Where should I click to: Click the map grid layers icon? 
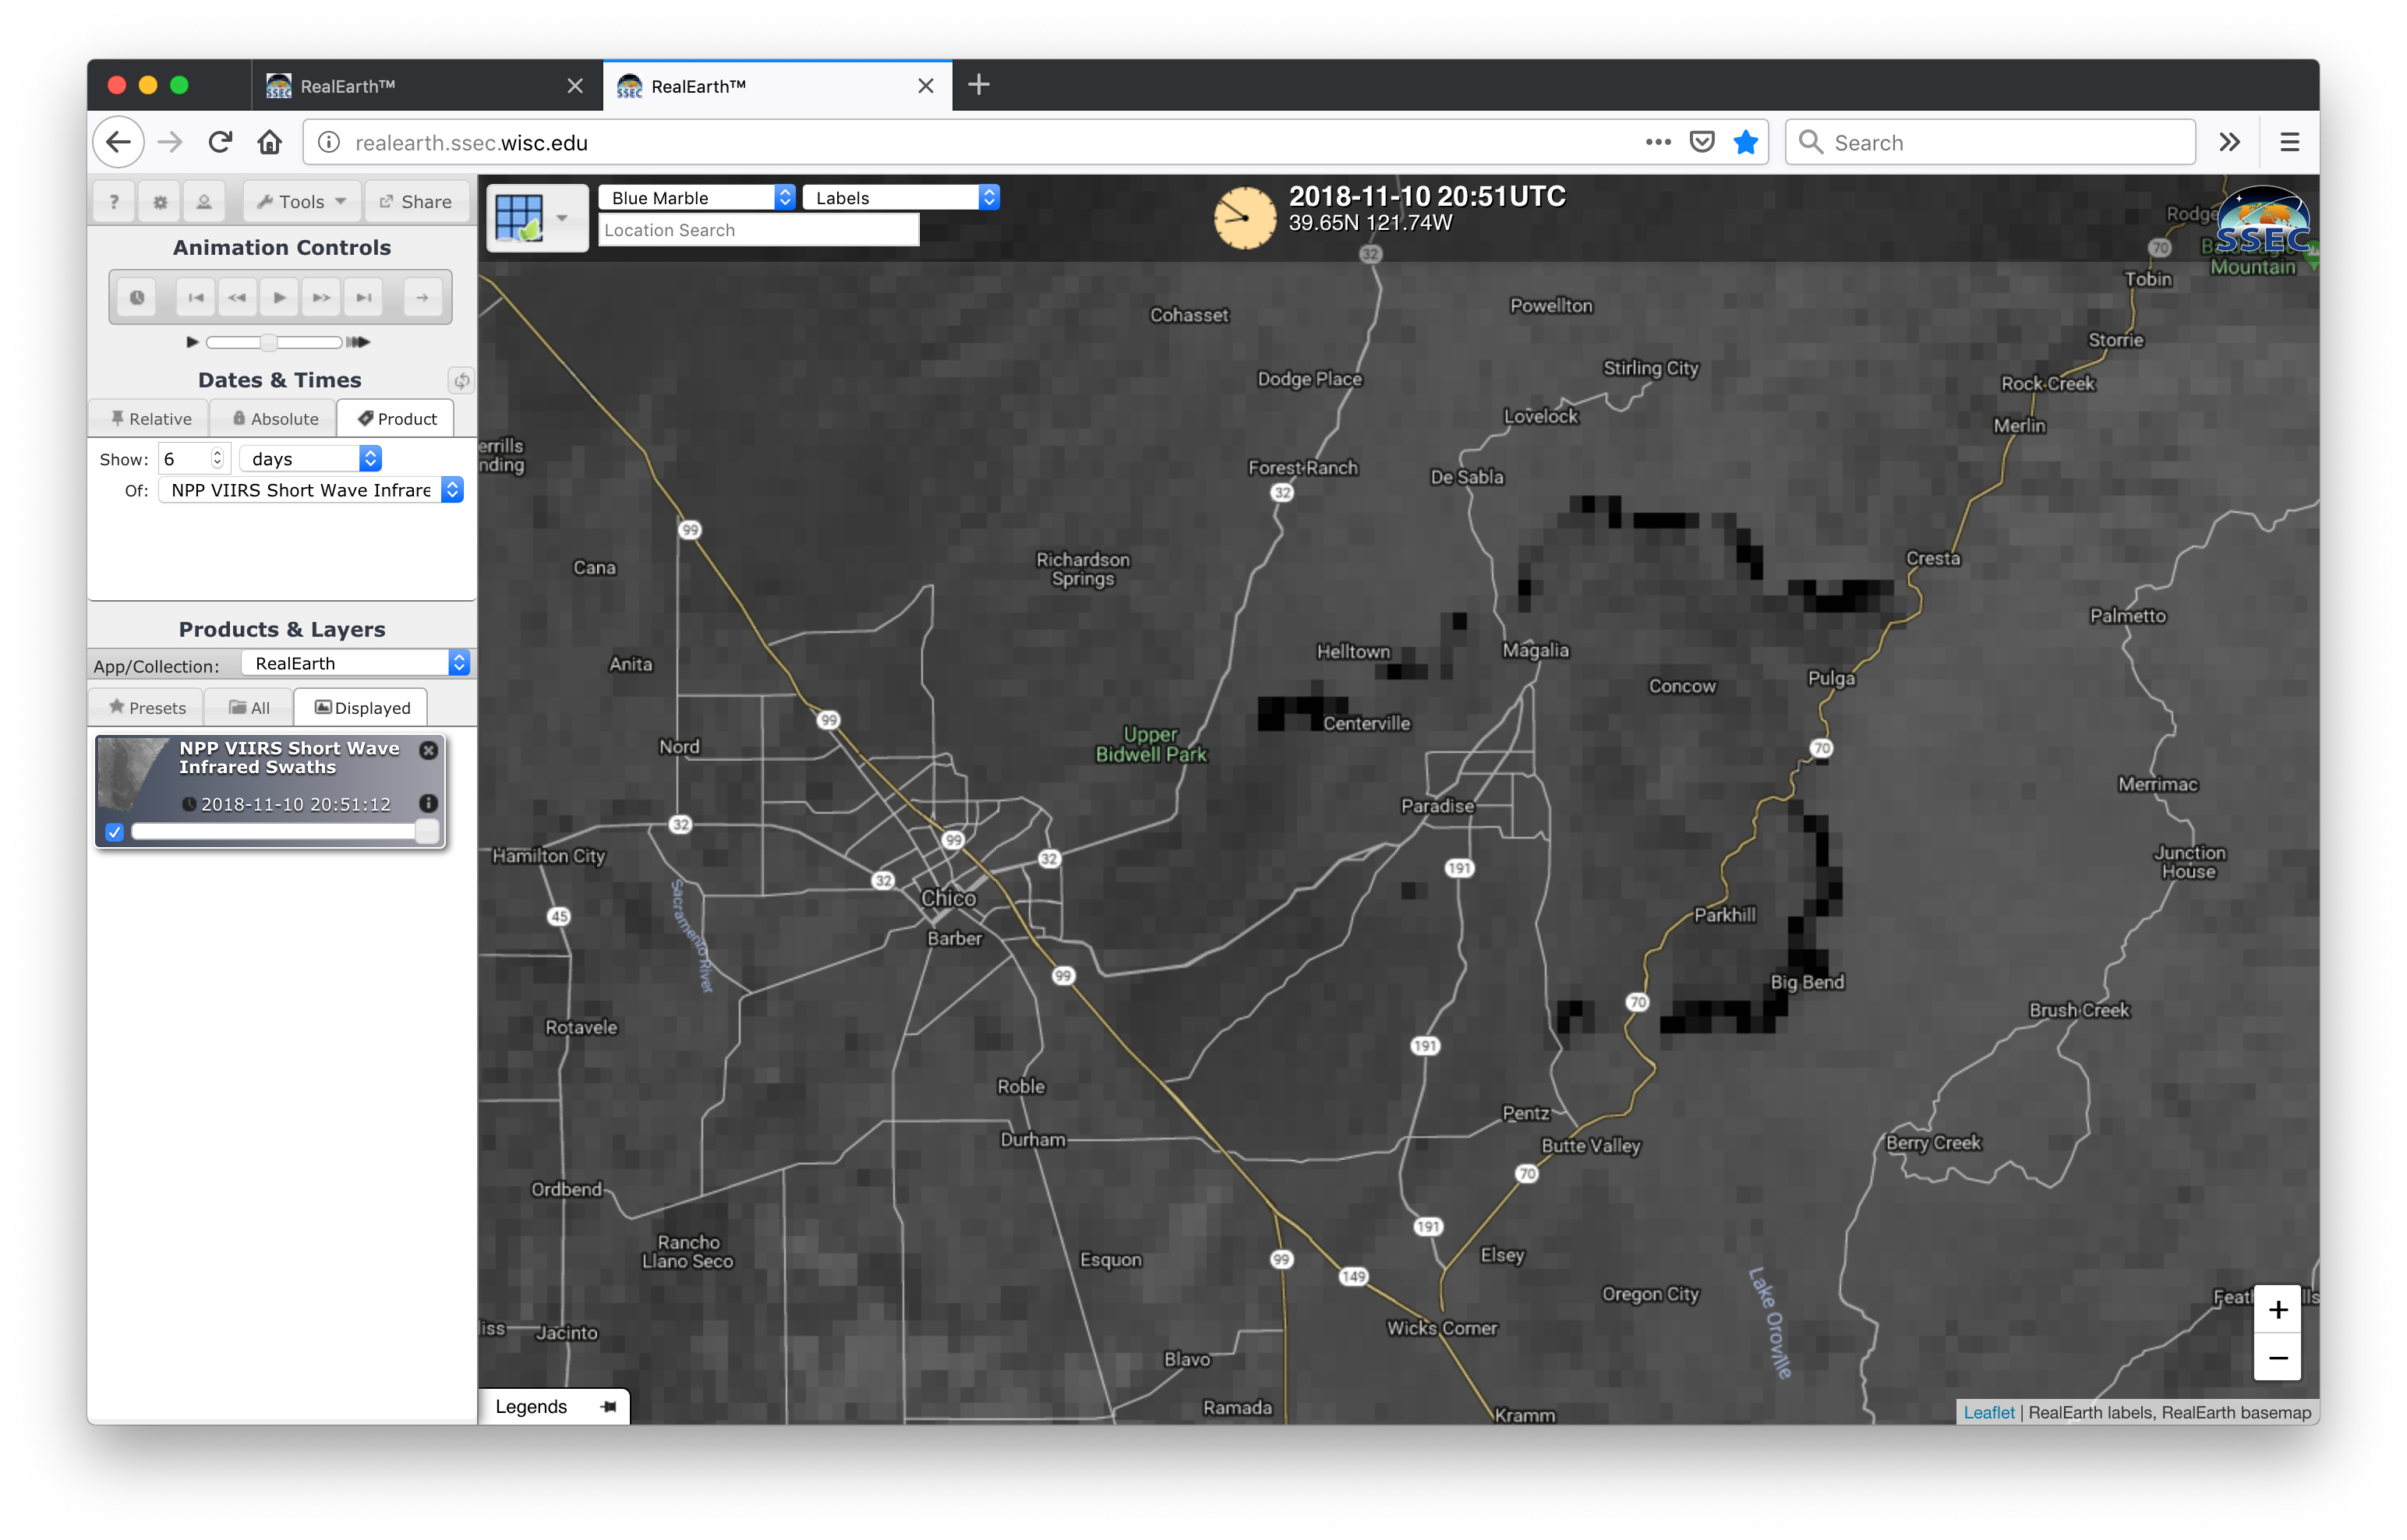click(519, 218)
